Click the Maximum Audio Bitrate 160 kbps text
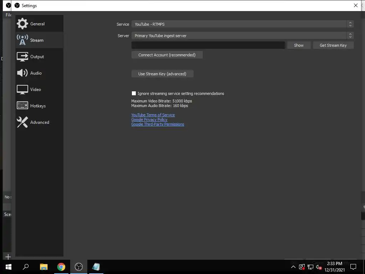This screenshot has width=365, height=274. tap(159, 106)
